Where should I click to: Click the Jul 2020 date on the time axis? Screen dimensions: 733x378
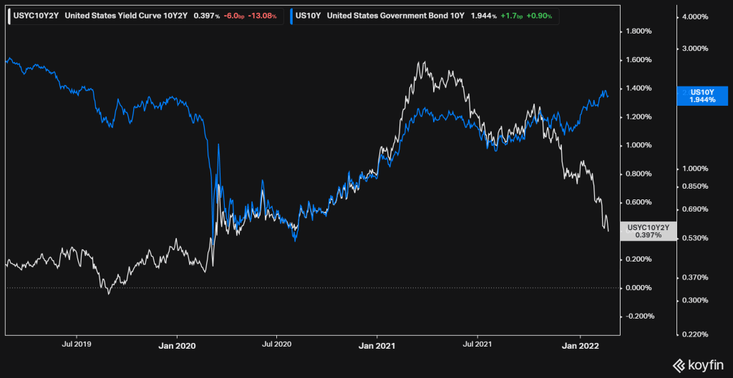coord(276,344)
